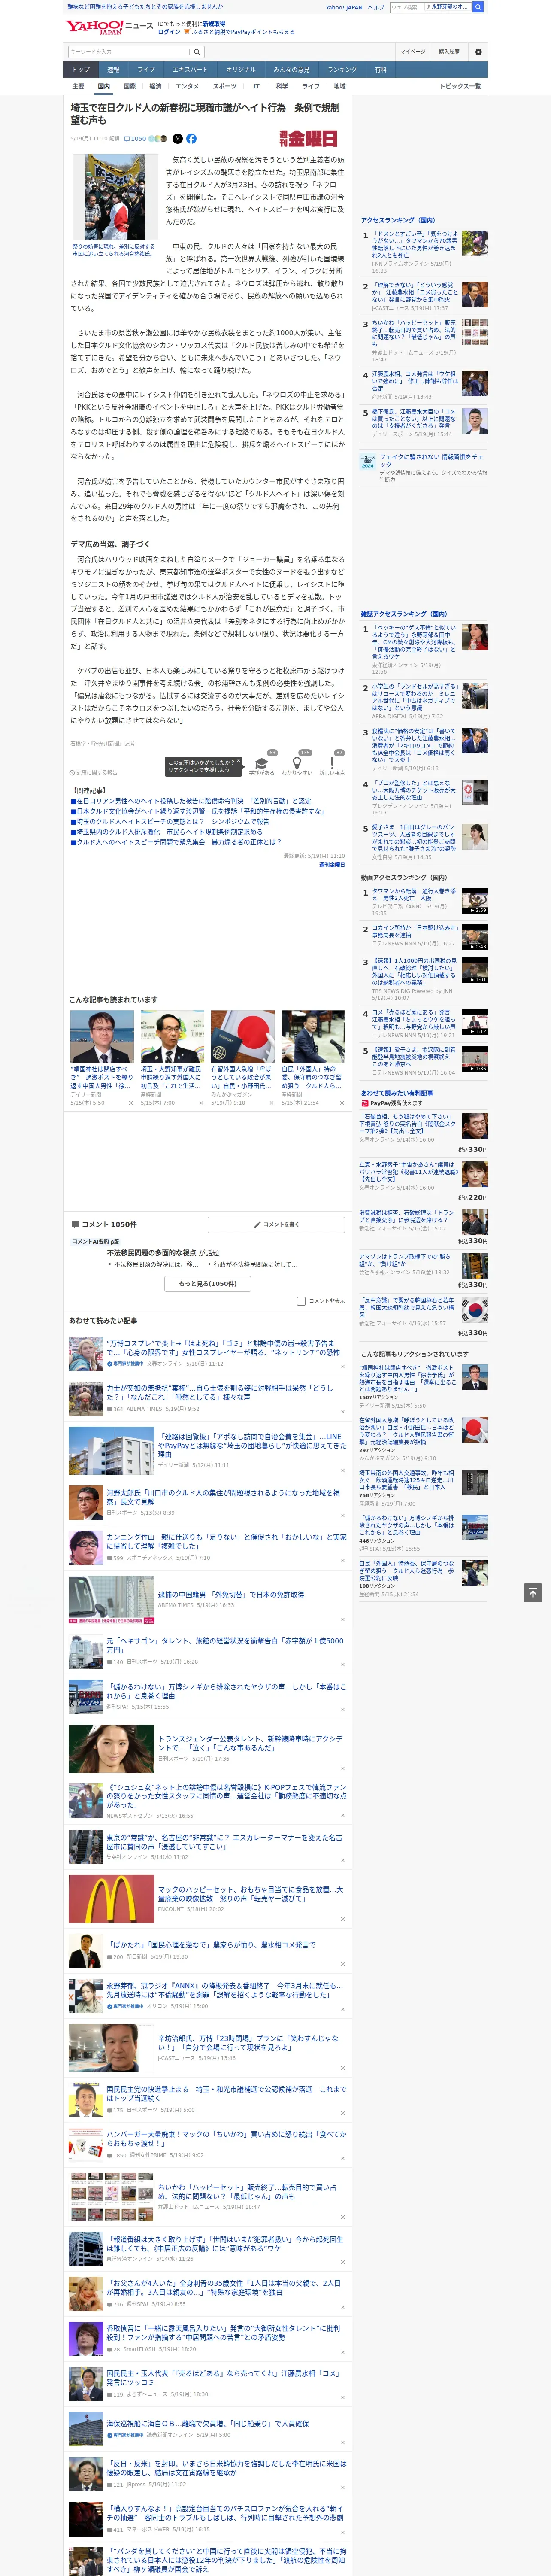Click the Yahoo! JAPAN link in top bar
Viewport: 551px width, 2576px height.
point(344,7)
